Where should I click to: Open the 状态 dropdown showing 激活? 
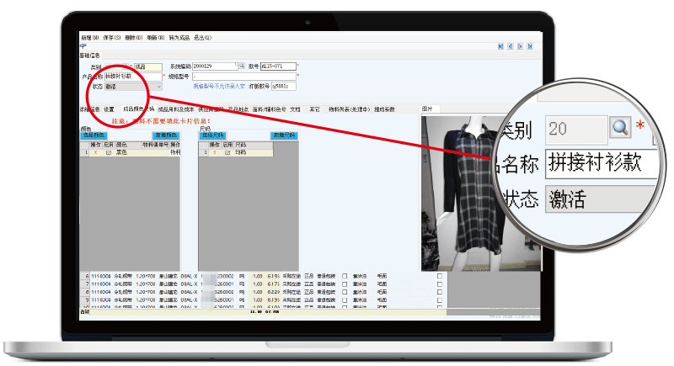[133, 87]
